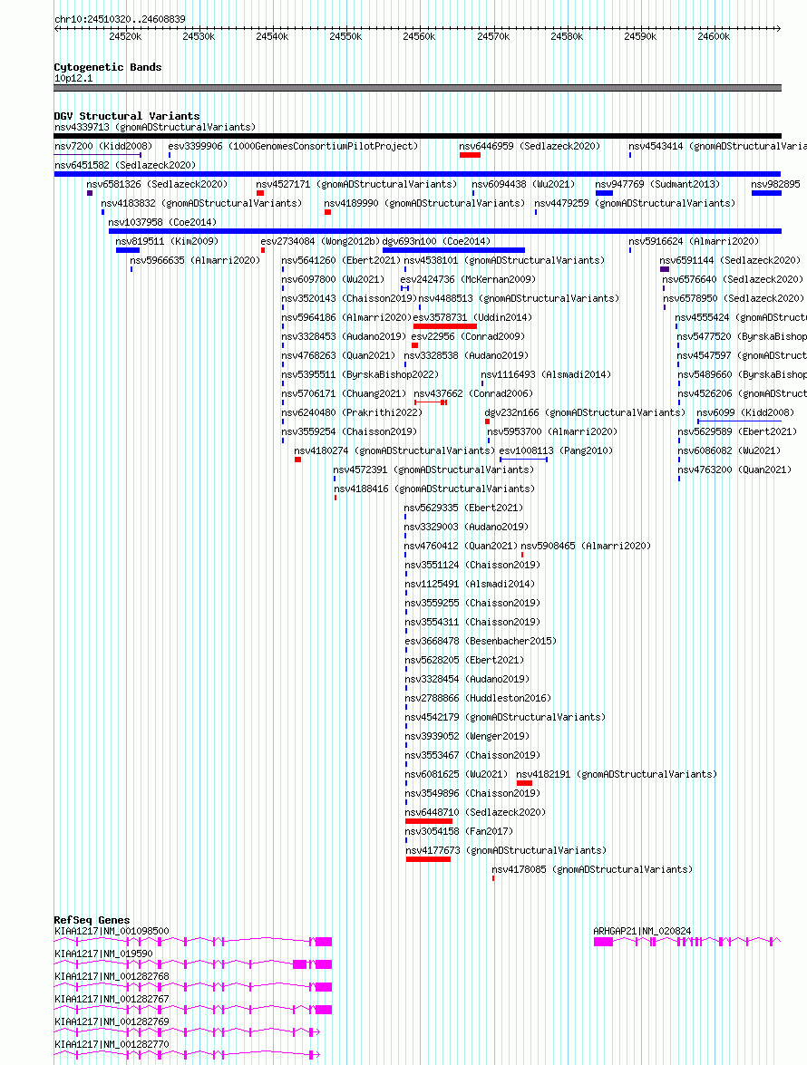
Task: Click nsv437662 (Conrad2006) label
Action: (473, 393)
